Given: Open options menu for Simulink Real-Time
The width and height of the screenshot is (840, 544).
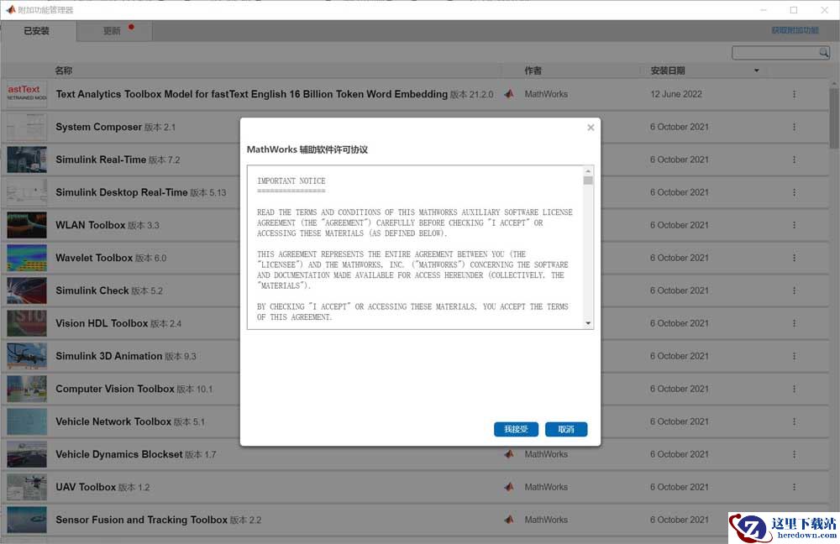Looking at the screenshot, I should (794, 160).
